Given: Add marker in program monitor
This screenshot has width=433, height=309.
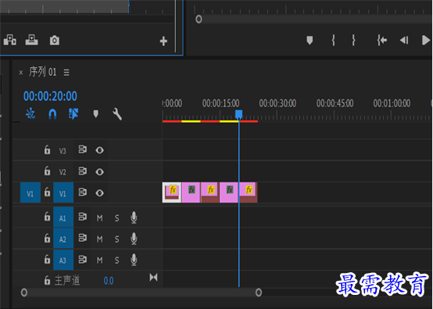Looking at the screenshot, I should (310, 41).
